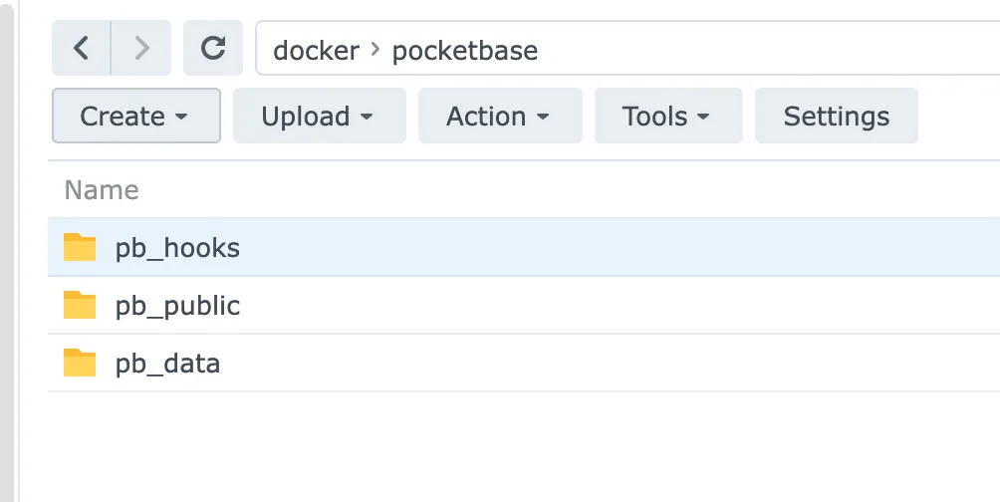This screenshot has width=1000, height=502.
Task: Open the Create dropdown menu
Action: [x=135, y=117]
